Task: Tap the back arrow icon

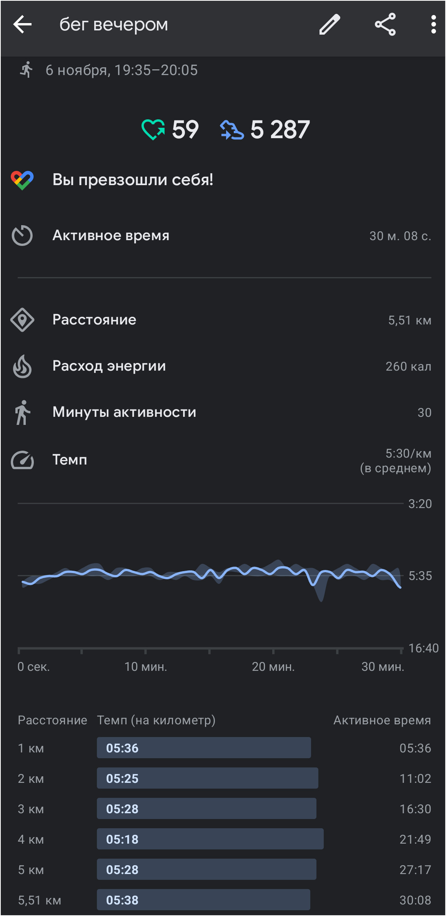Action: (x=22, y=25)
